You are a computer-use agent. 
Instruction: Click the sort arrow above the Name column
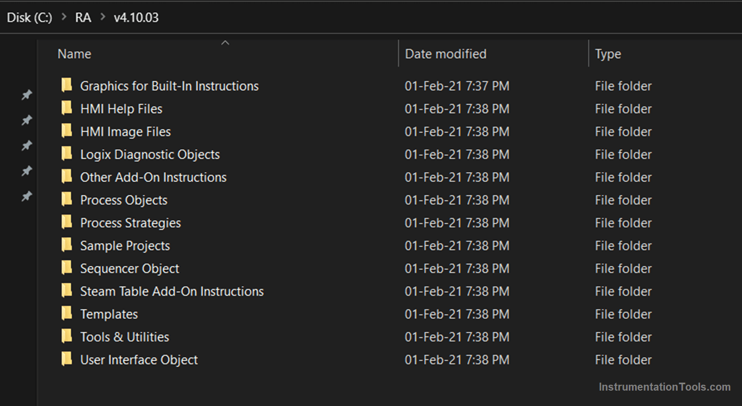[225, 43]
